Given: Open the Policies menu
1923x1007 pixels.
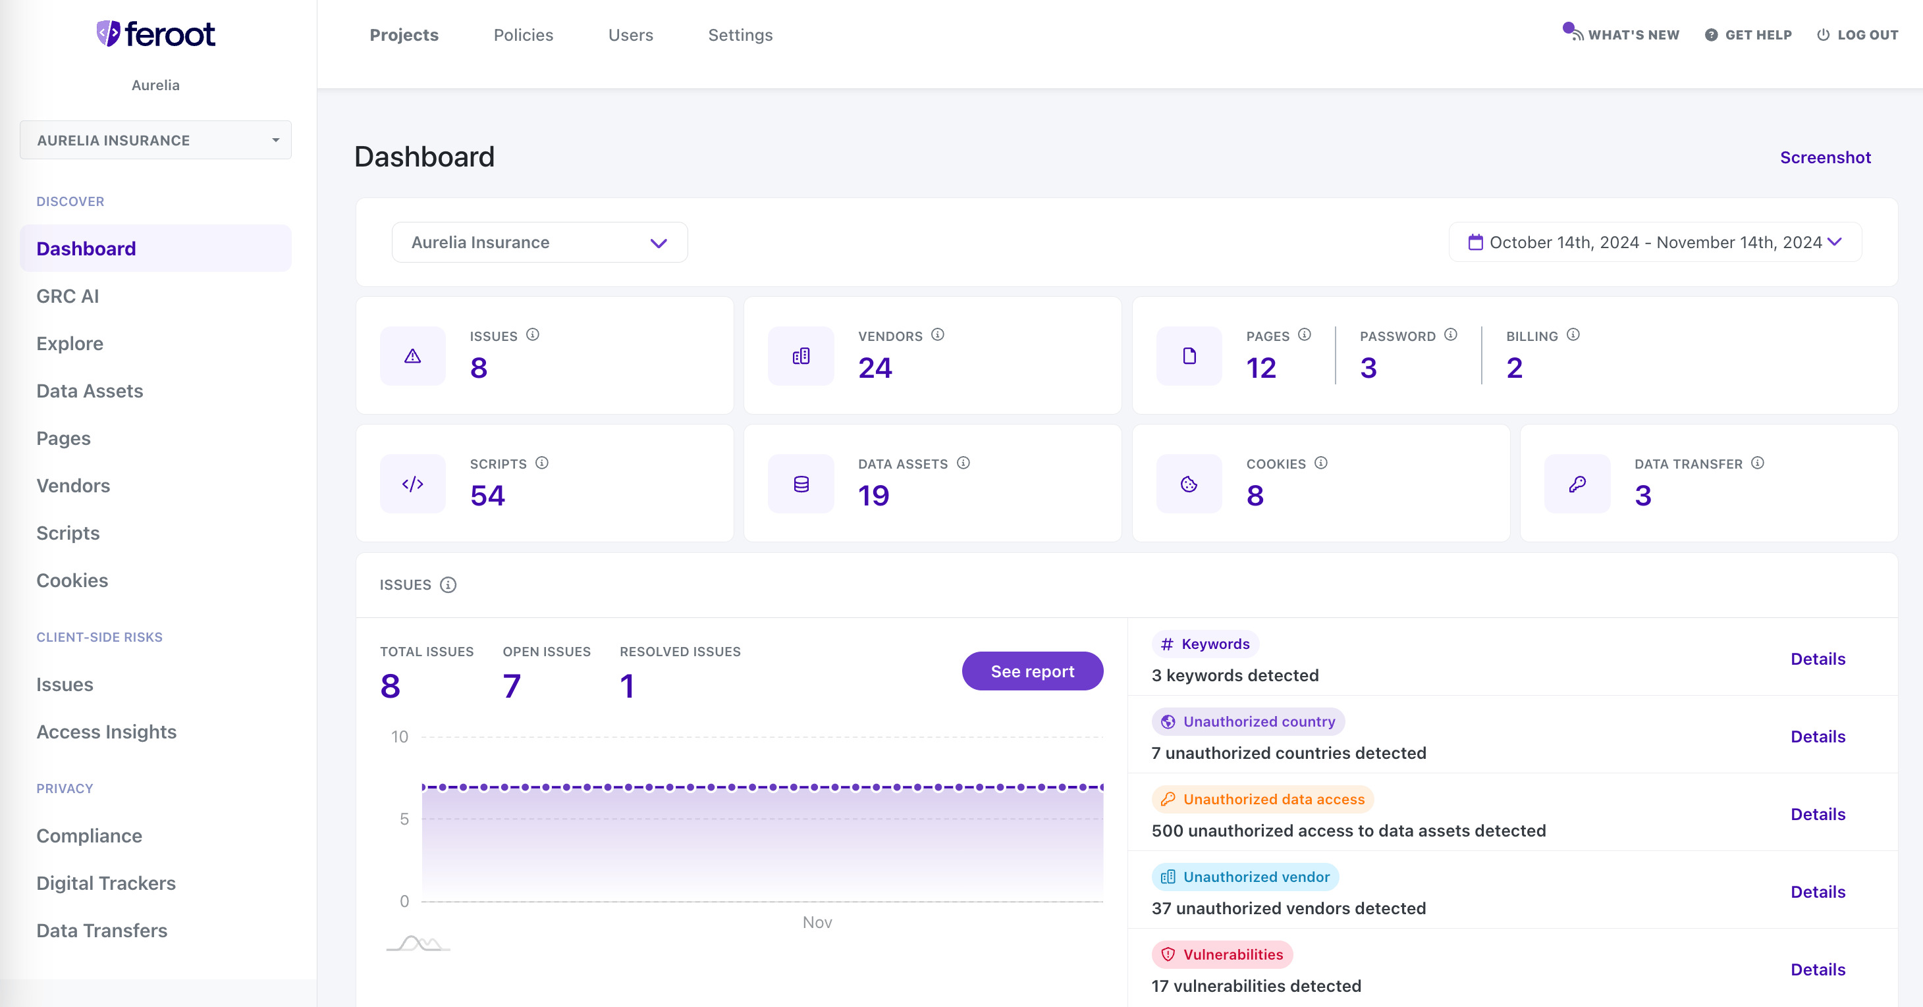Looking at the screenshot, I should pyautogui.click(x=522, y=34).
